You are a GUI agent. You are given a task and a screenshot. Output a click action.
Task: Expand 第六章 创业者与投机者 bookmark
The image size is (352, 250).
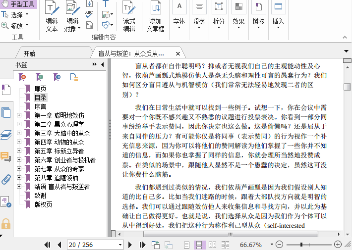(x=19, y=159)
